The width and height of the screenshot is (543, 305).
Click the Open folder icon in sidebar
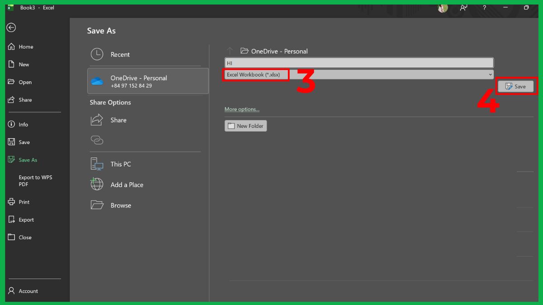coord(12,82)
